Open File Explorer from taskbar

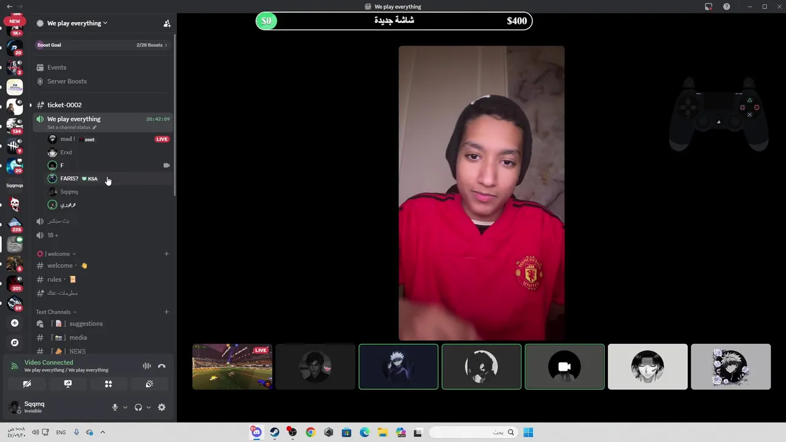(x=383, y=432)
